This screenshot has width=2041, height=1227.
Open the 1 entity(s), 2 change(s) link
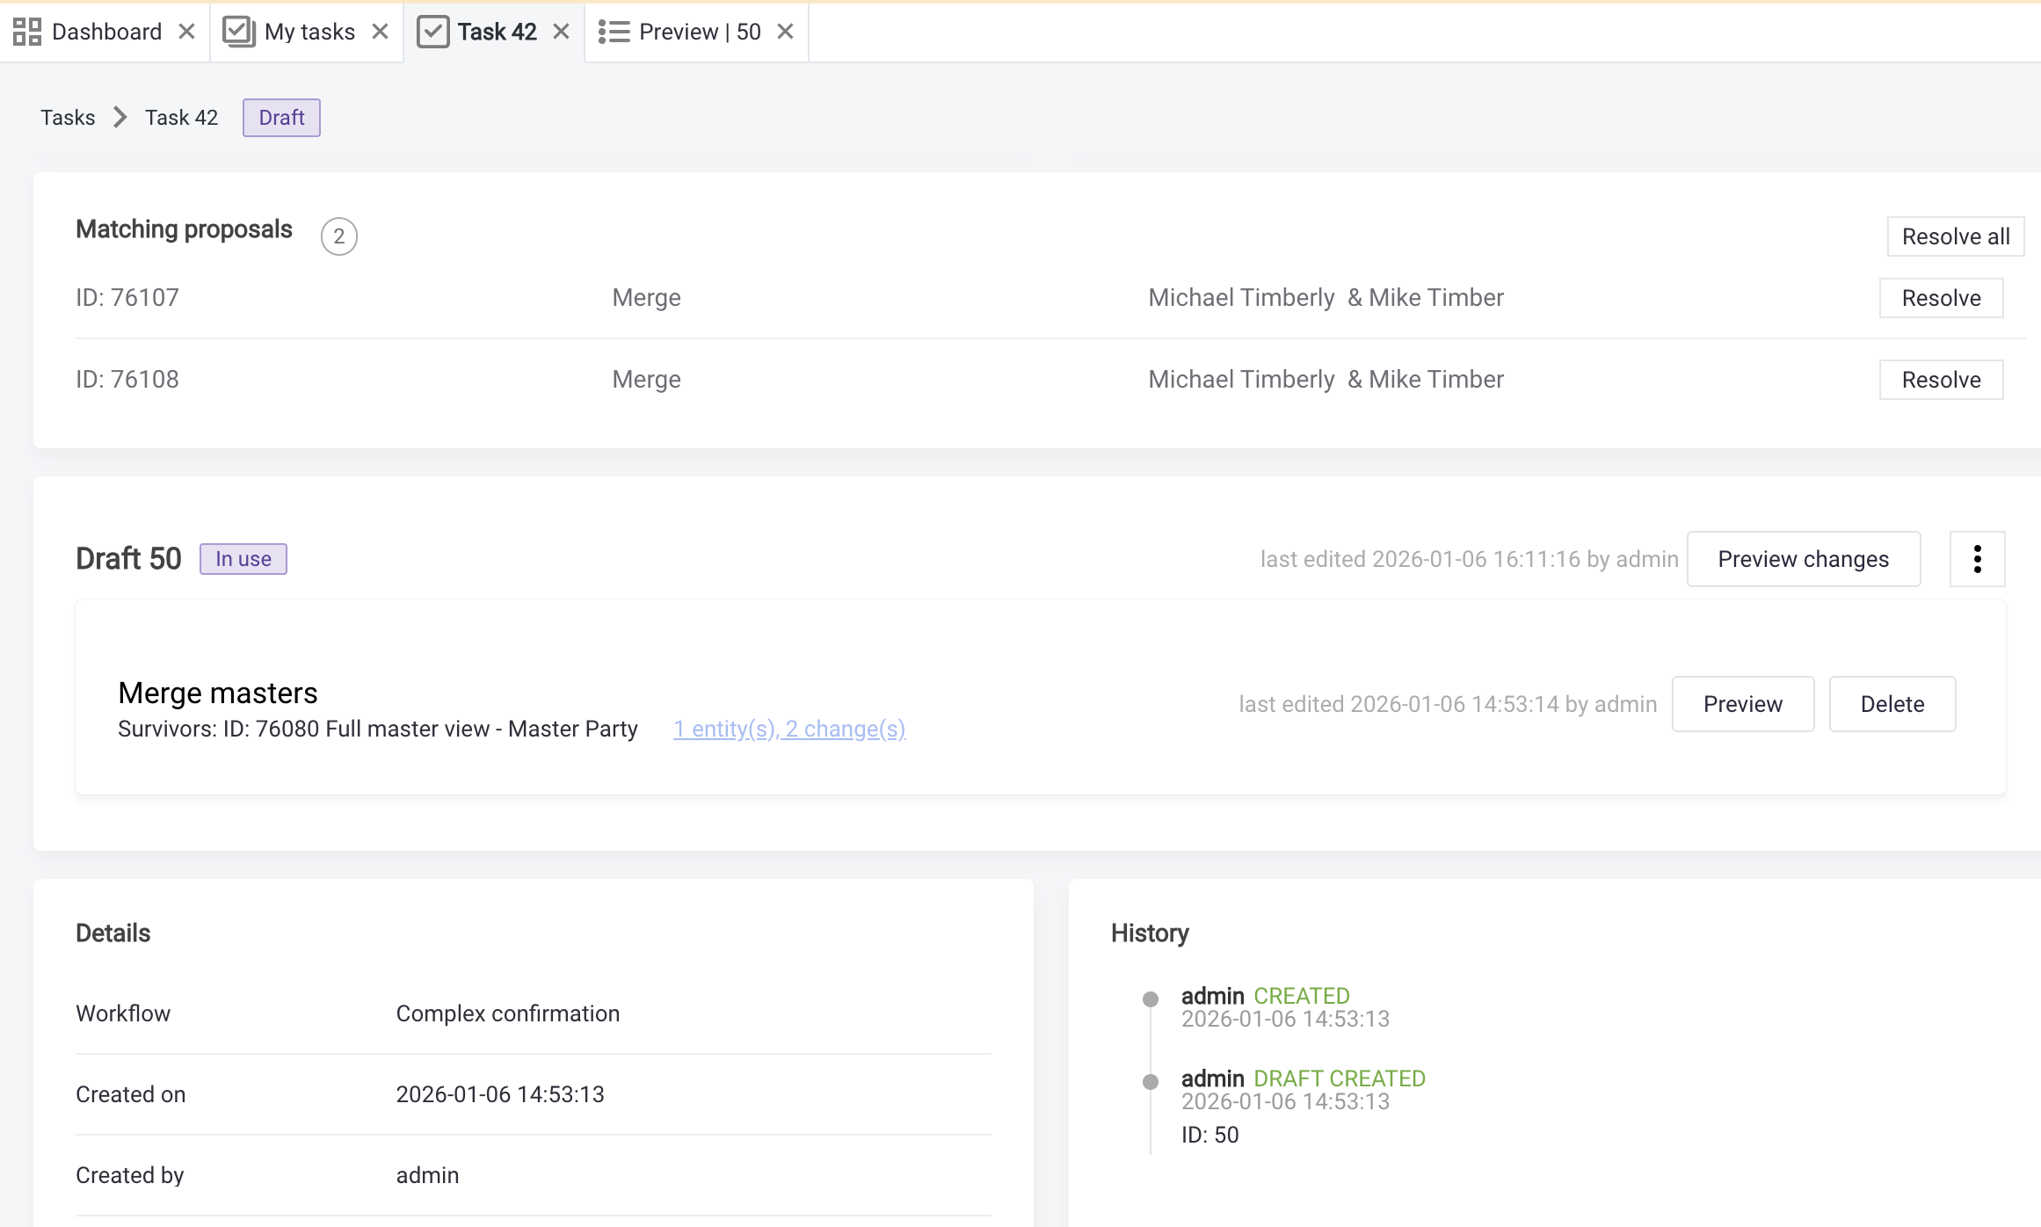[788, 729]
